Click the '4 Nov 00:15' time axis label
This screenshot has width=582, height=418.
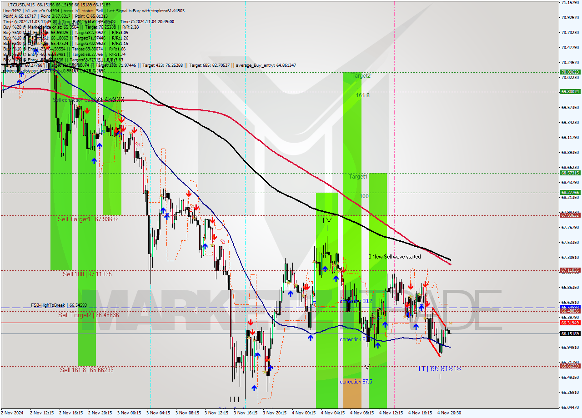(304, 413)
